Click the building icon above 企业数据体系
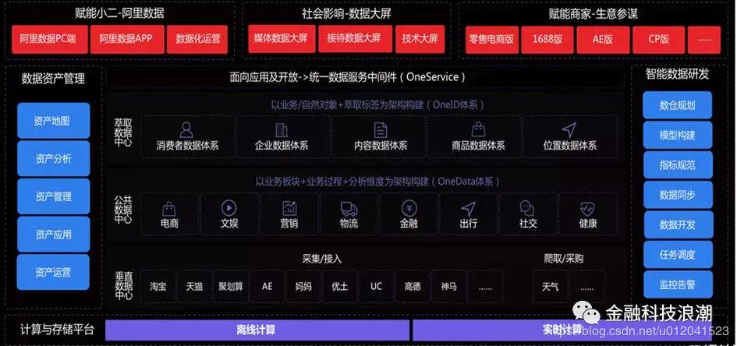Image resolution: width=737 pixels, height=346 pixels. pyautogui.click(x=281, y=130)
